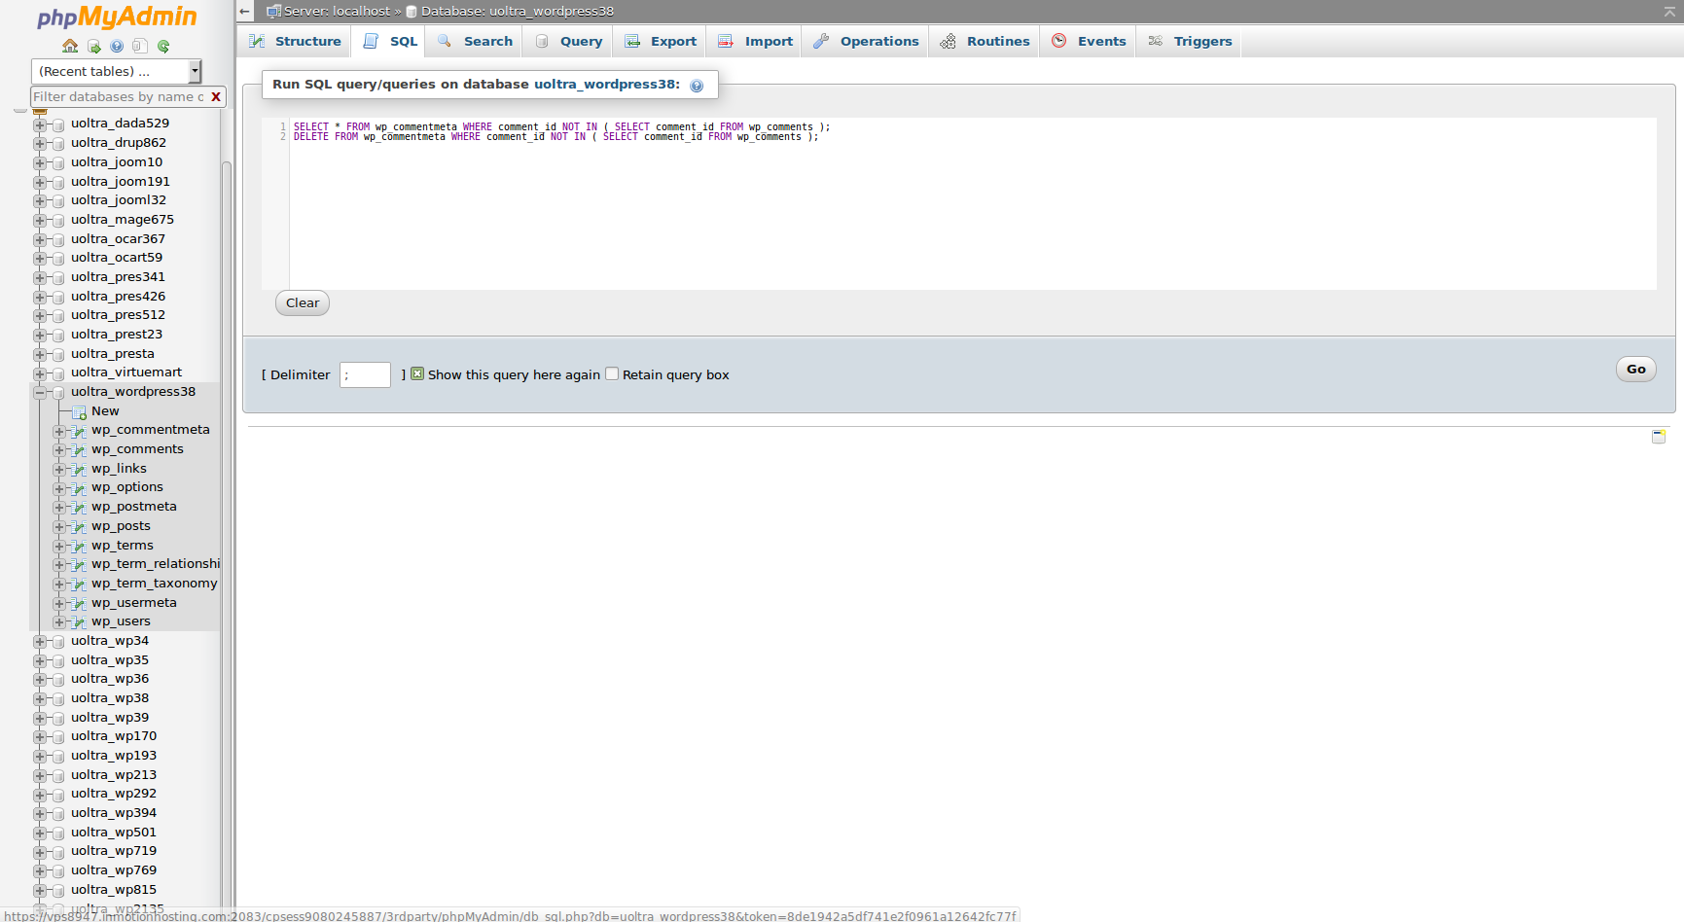Open the new-window icon below query box
The image size is (1684, 922).
pyautogui.click(x=1659, y=437)
